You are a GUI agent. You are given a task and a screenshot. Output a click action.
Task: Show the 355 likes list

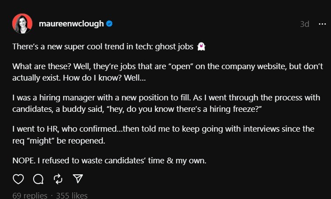click(72, 195)
